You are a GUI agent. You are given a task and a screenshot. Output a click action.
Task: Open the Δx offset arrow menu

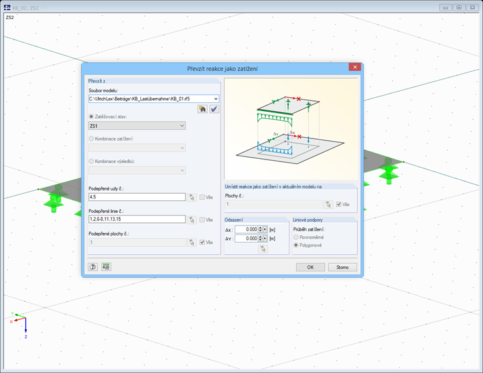pos(265,229)
